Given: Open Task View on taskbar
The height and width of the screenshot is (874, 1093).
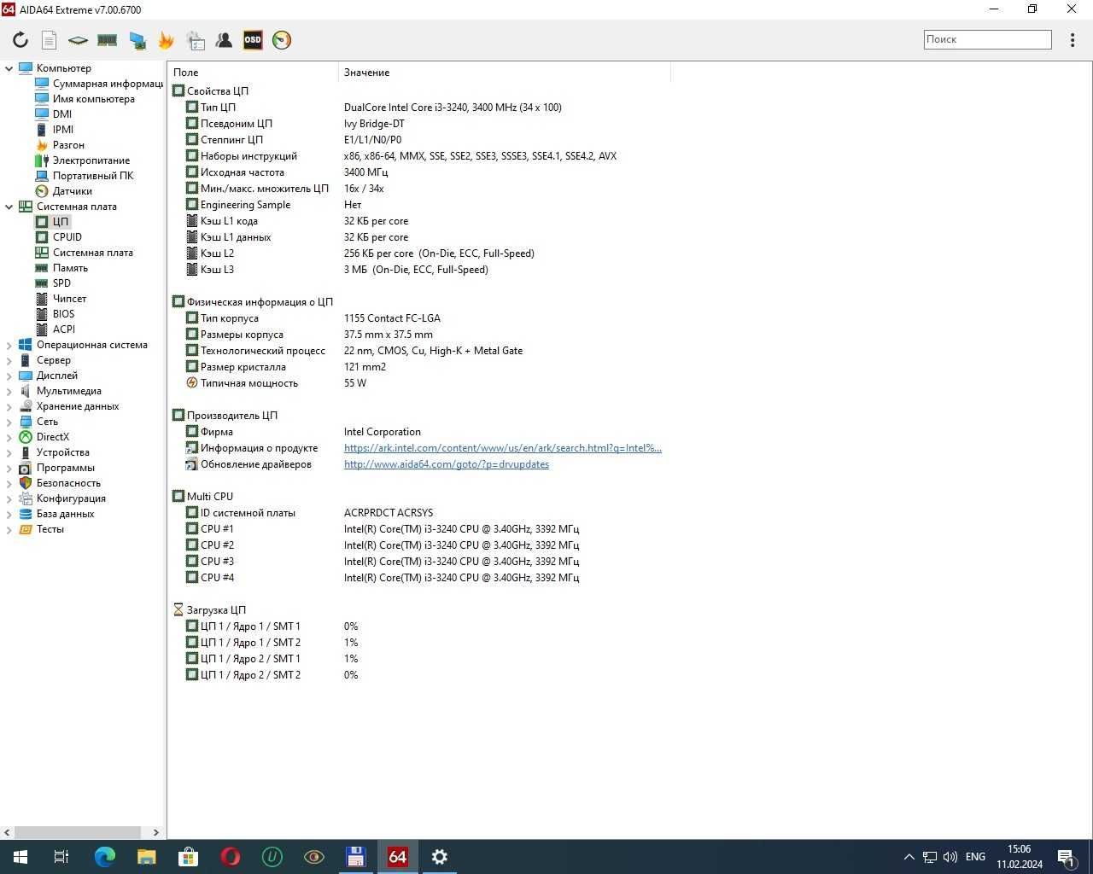Looking at the screenshot, I should pos(61,857).
